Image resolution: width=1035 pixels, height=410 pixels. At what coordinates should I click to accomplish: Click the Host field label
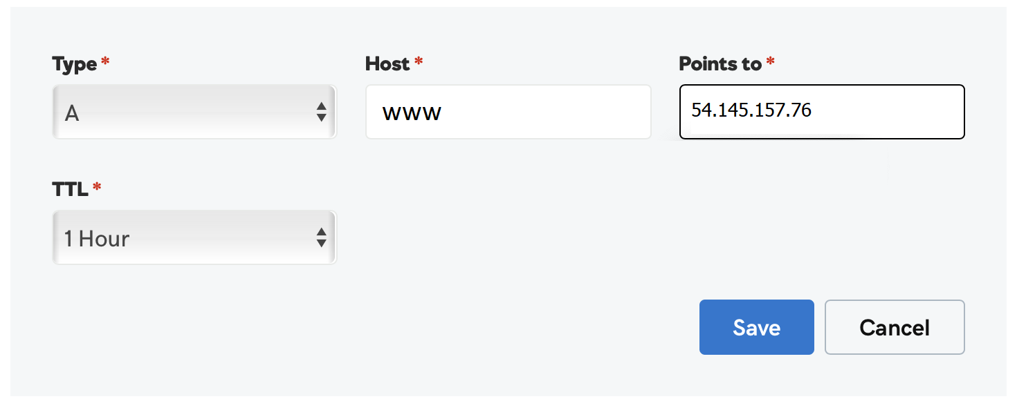point(387,64)
